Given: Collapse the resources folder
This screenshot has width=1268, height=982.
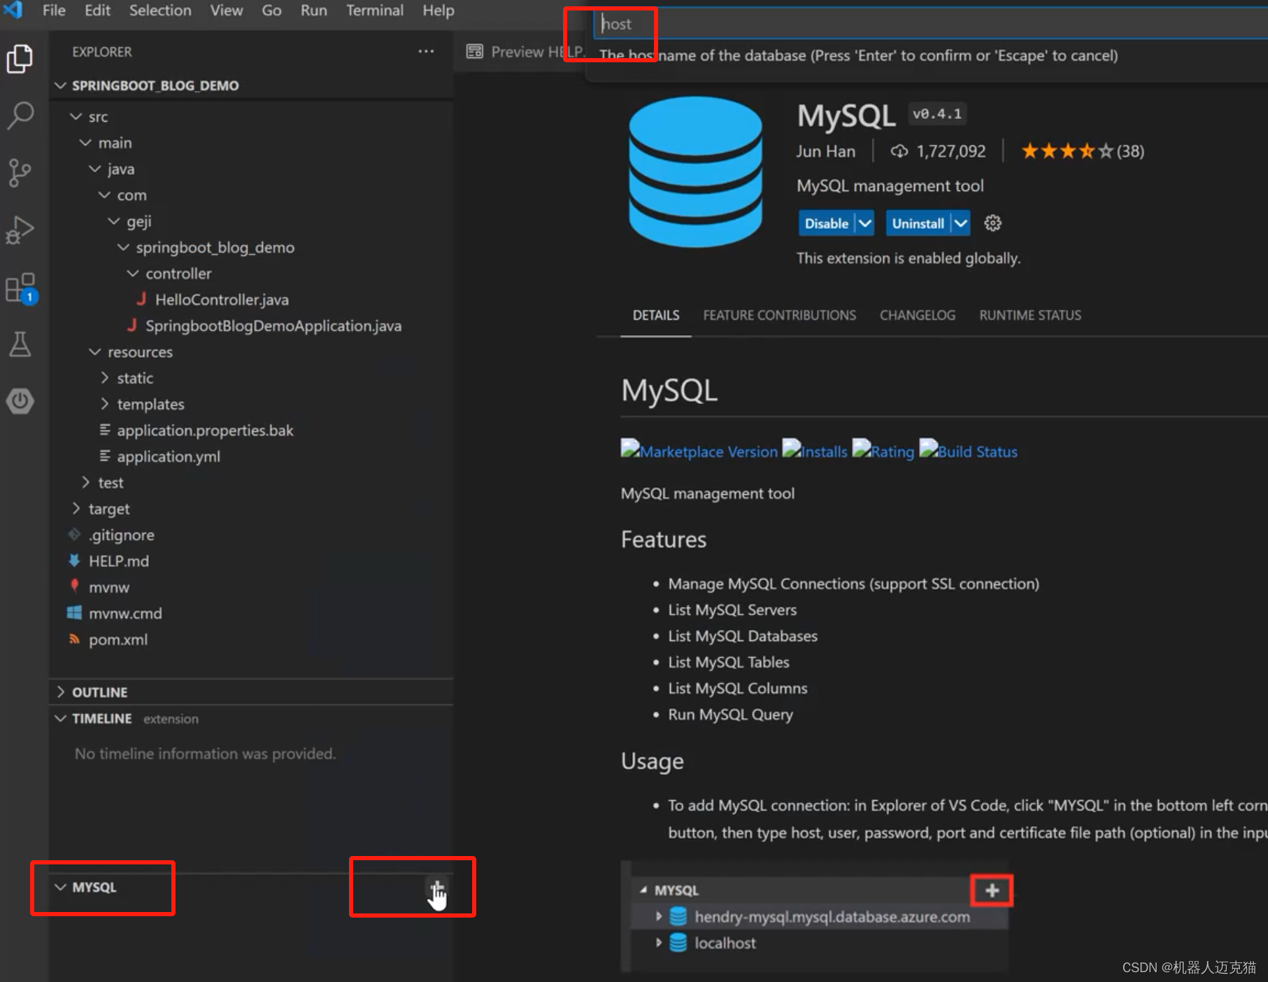Looking at the screenshot, I should point(94,352).
